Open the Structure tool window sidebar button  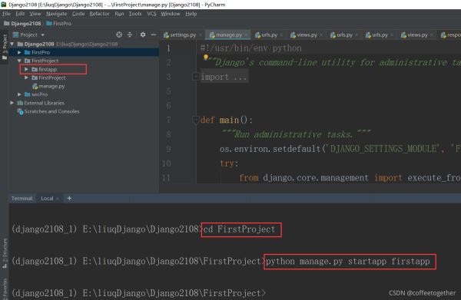(x=5, y=253)
